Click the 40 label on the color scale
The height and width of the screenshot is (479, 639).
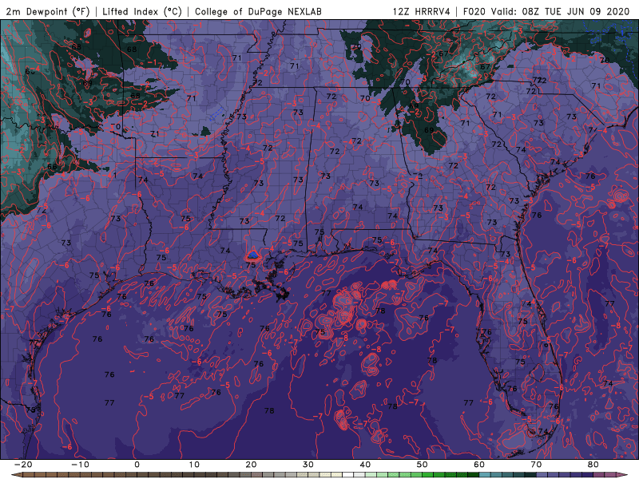tap(365, 465)
